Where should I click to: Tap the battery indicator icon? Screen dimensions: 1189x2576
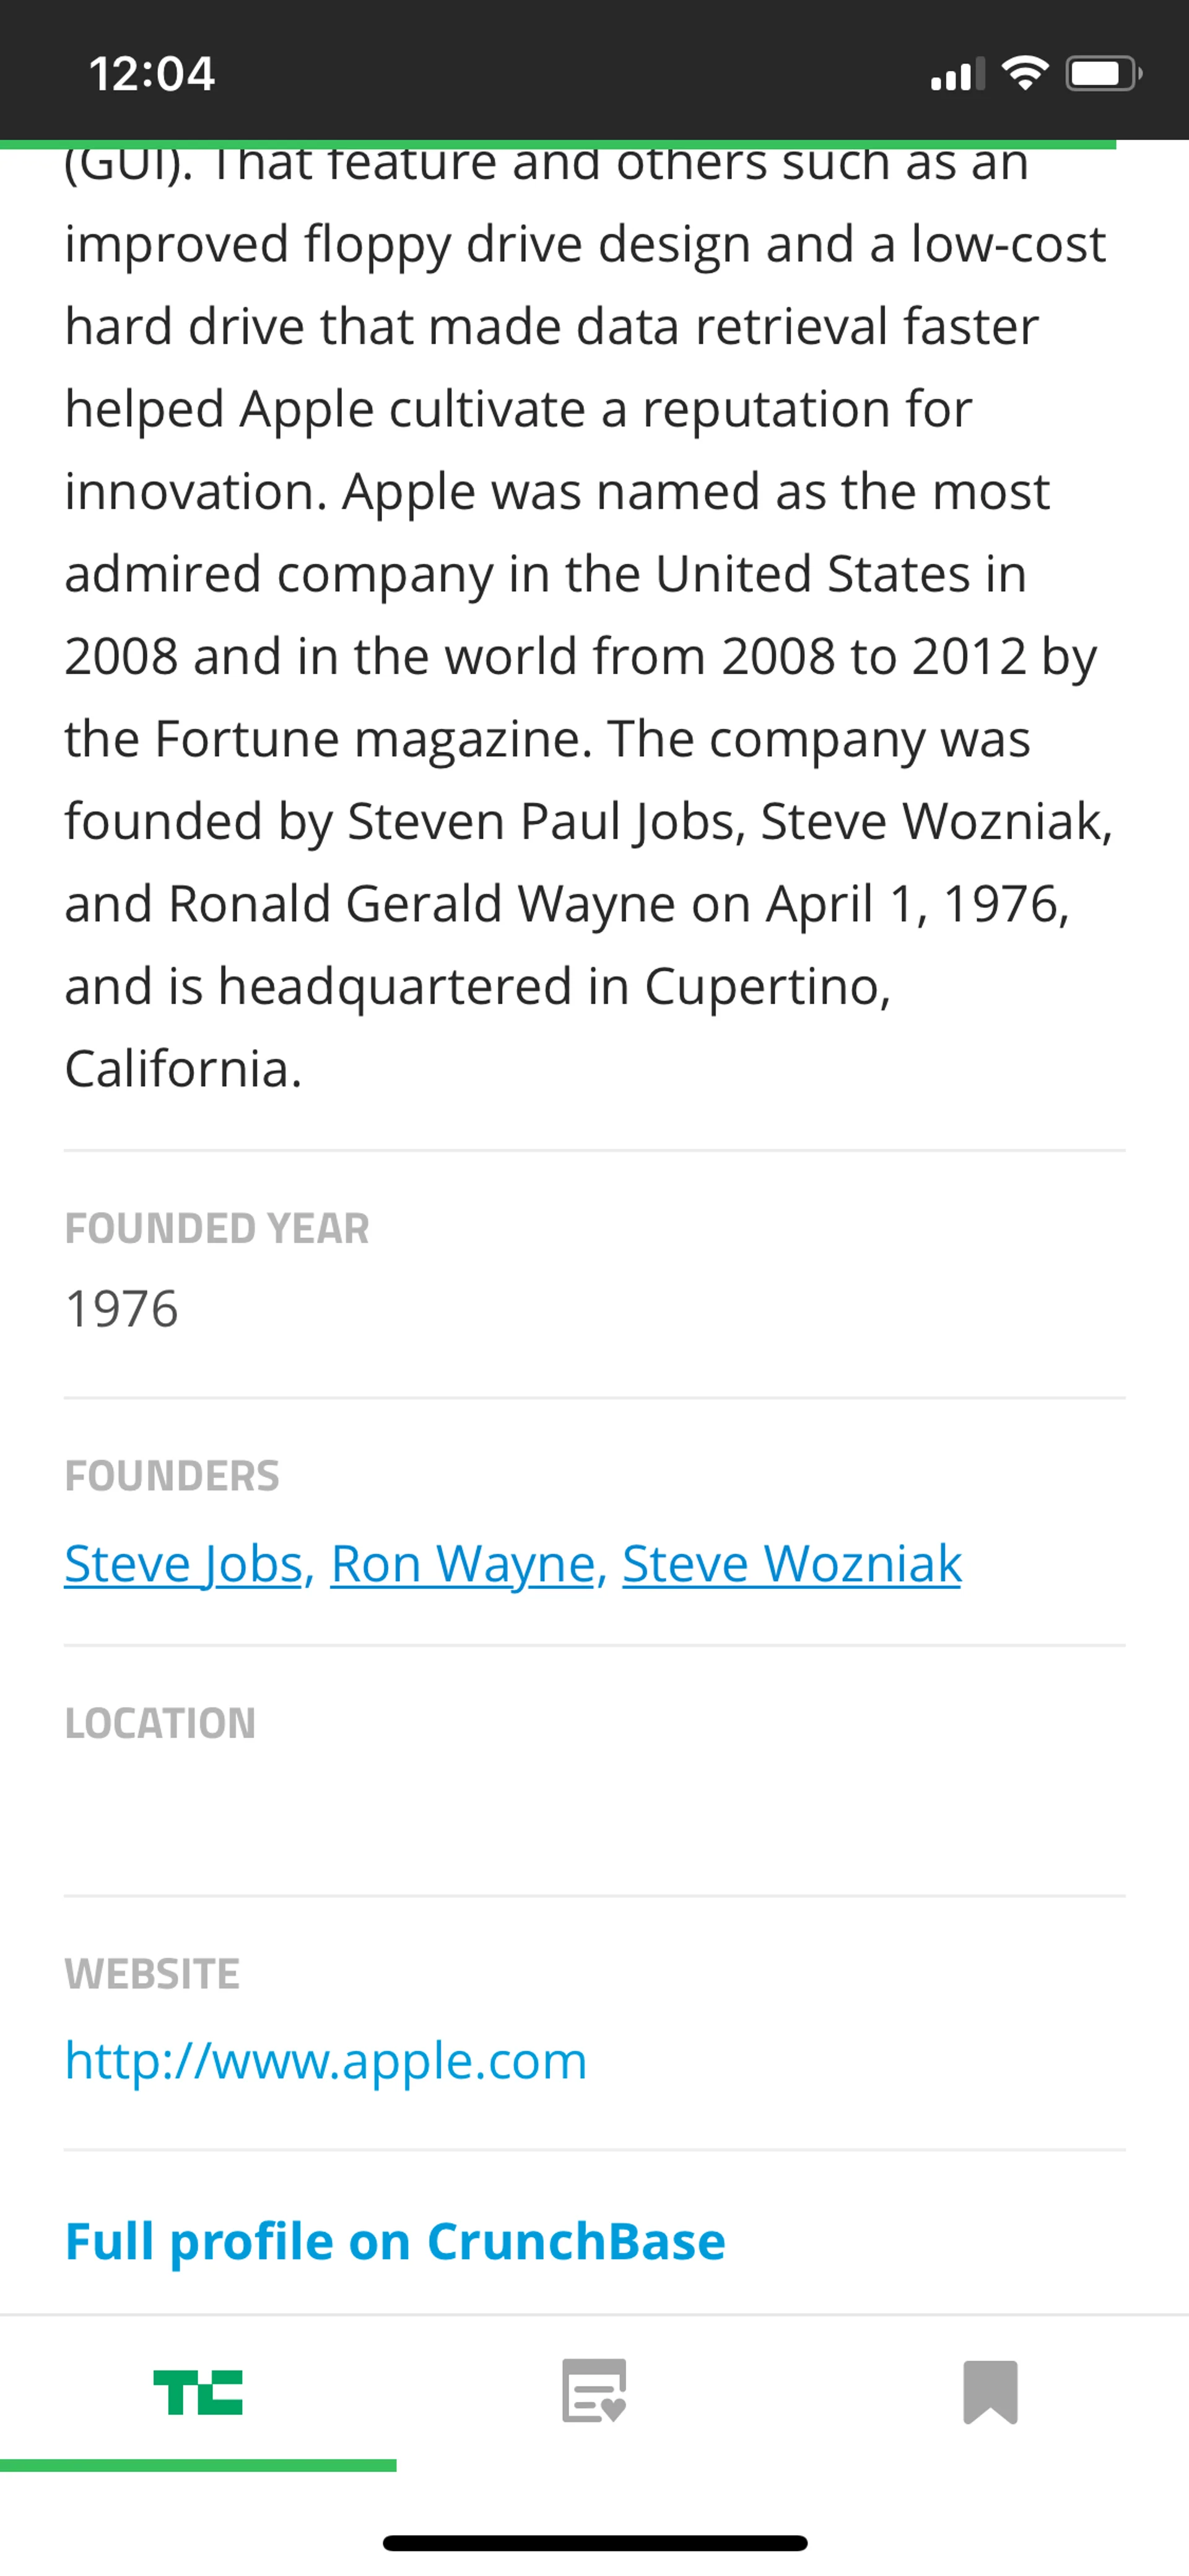coord(1102,74)
